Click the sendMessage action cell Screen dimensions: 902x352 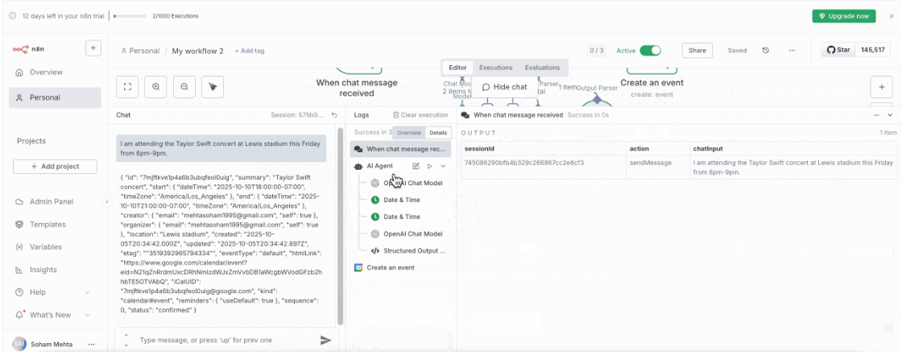pos(657,167)
